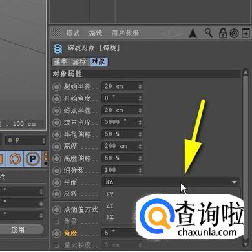This screenshot has width=252, height=252.
Task: Click the attribute manager back arrow icon
Action: [193, 34]
